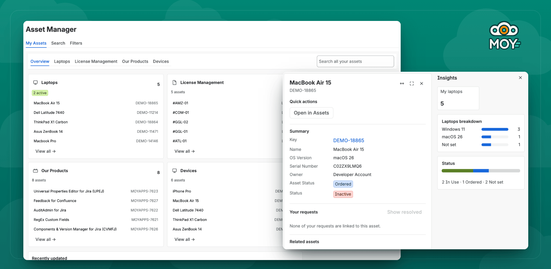Expand MacBook Air 15 panel to fullscreen
The image size is (551, 269).
point(412,84)
